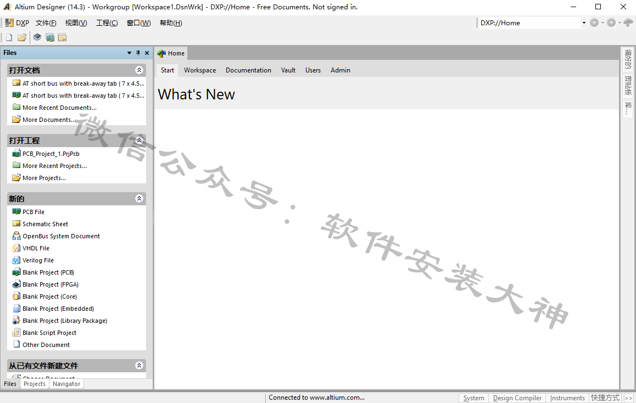Click the More Projects... link

(44, 178)
